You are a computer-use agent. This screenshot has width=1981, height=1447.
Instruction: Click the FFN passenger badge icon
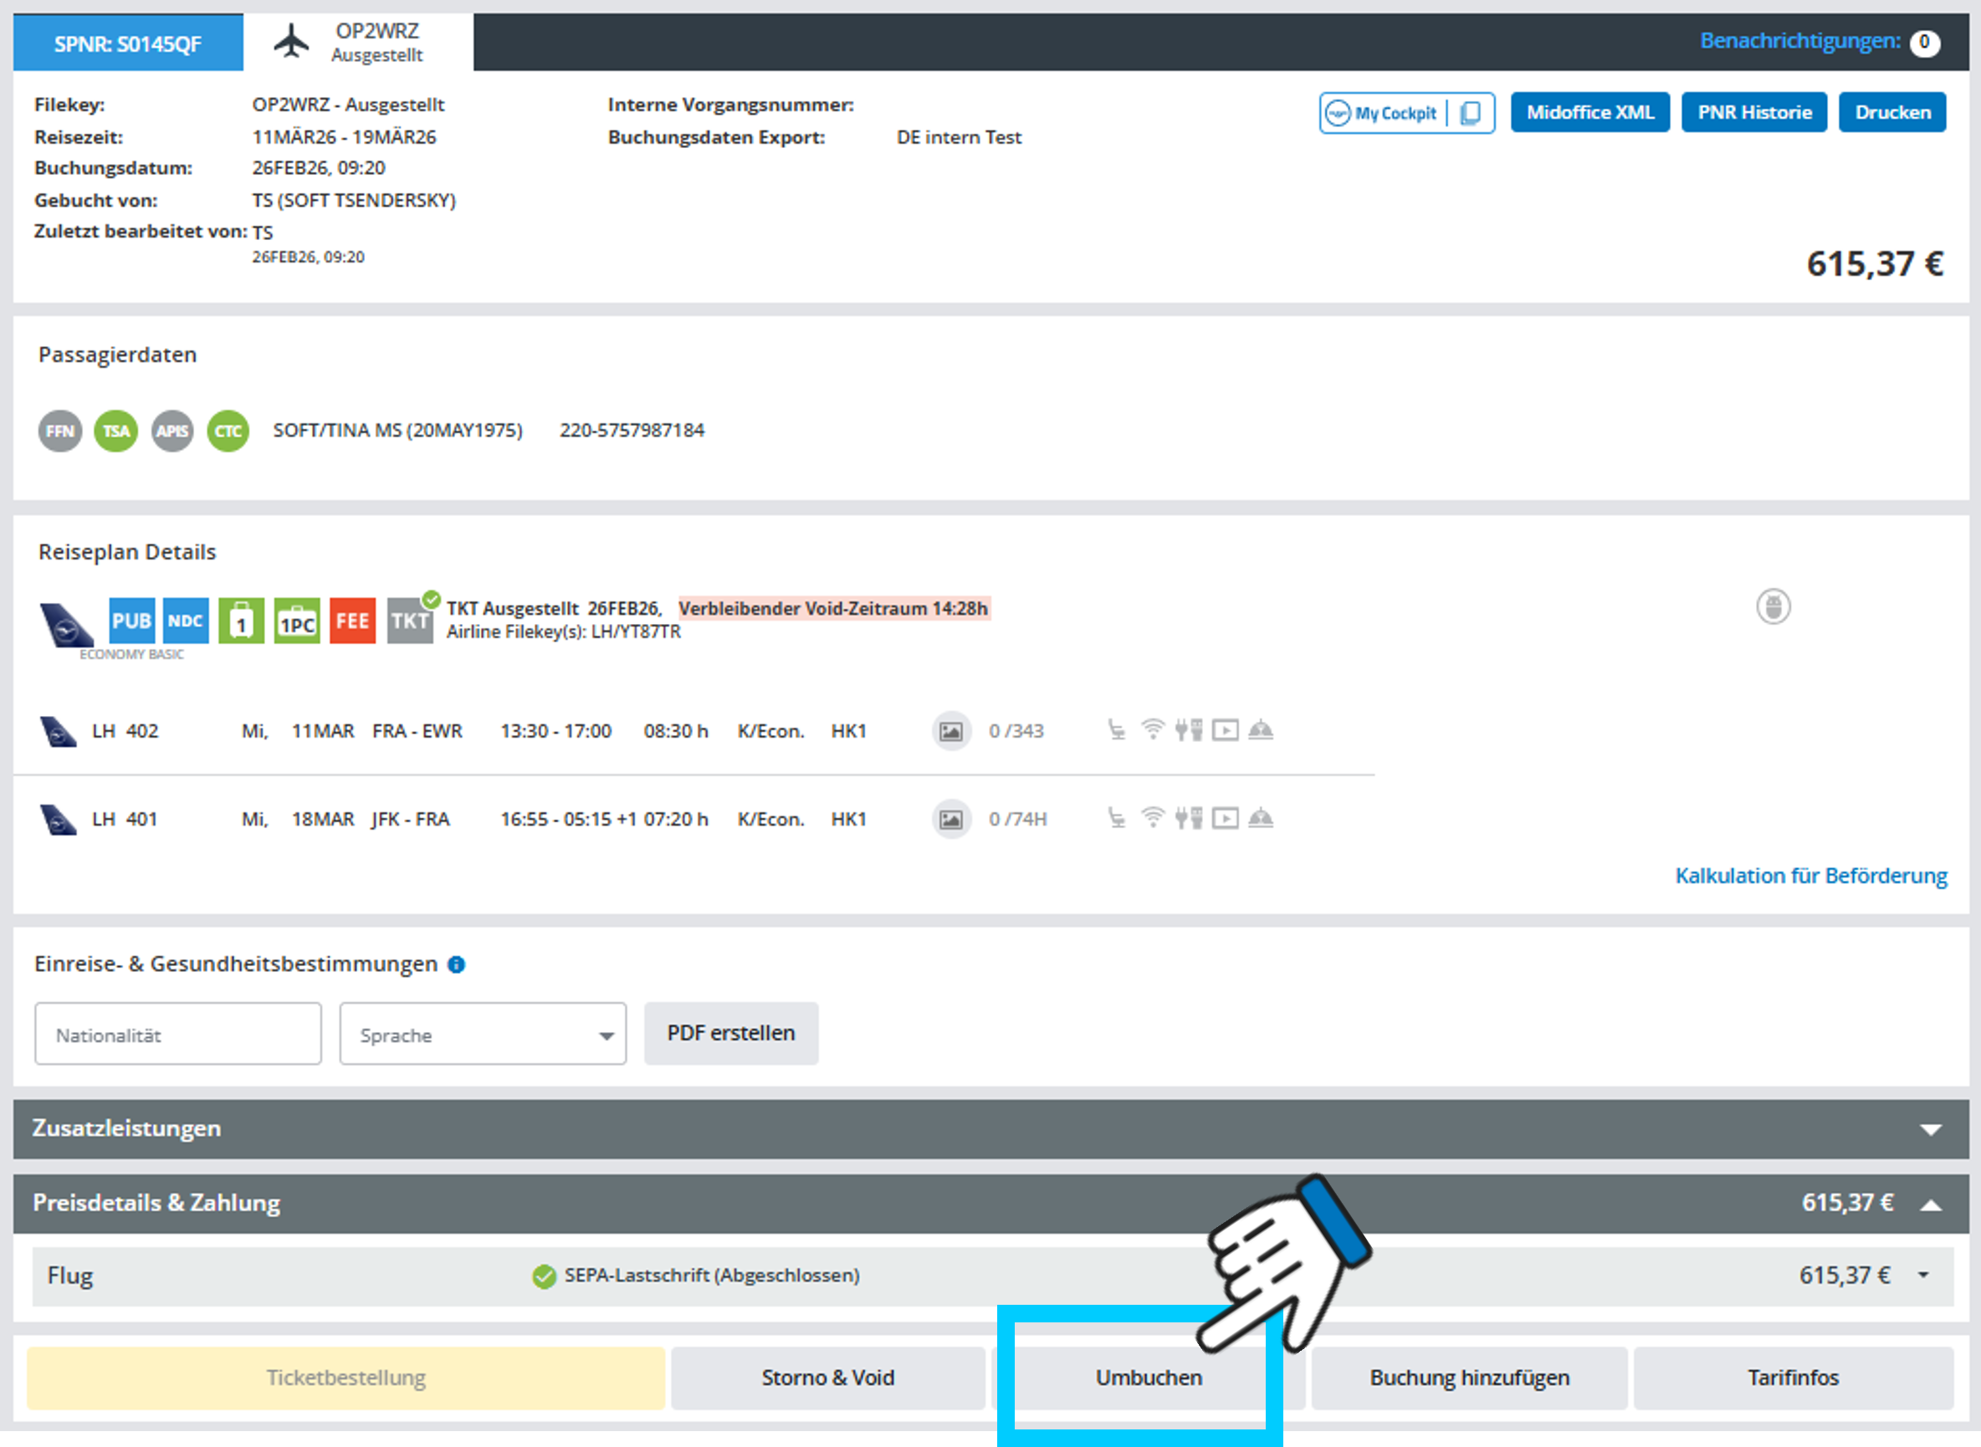pyautogui.click(x=59, y=431)
